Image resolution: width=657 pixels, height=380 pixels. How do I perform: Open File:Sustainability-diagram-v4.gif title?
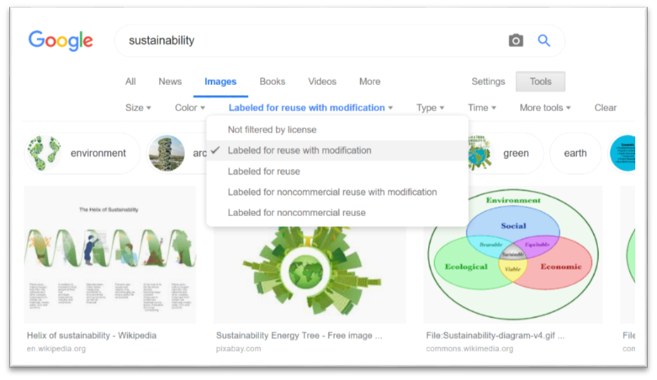[495, 335]
